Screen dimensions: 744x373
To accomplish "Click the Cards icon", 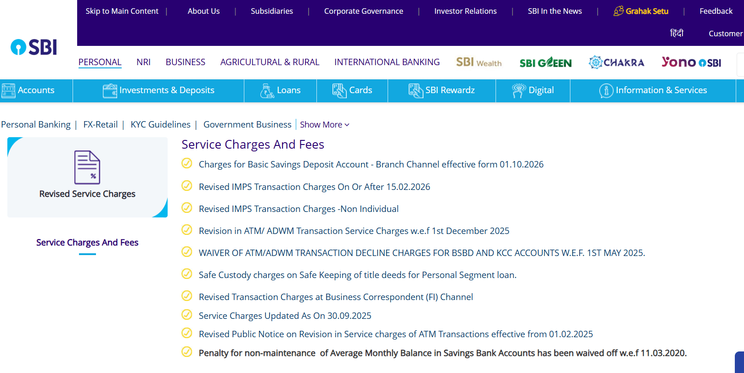I will 339,90.
